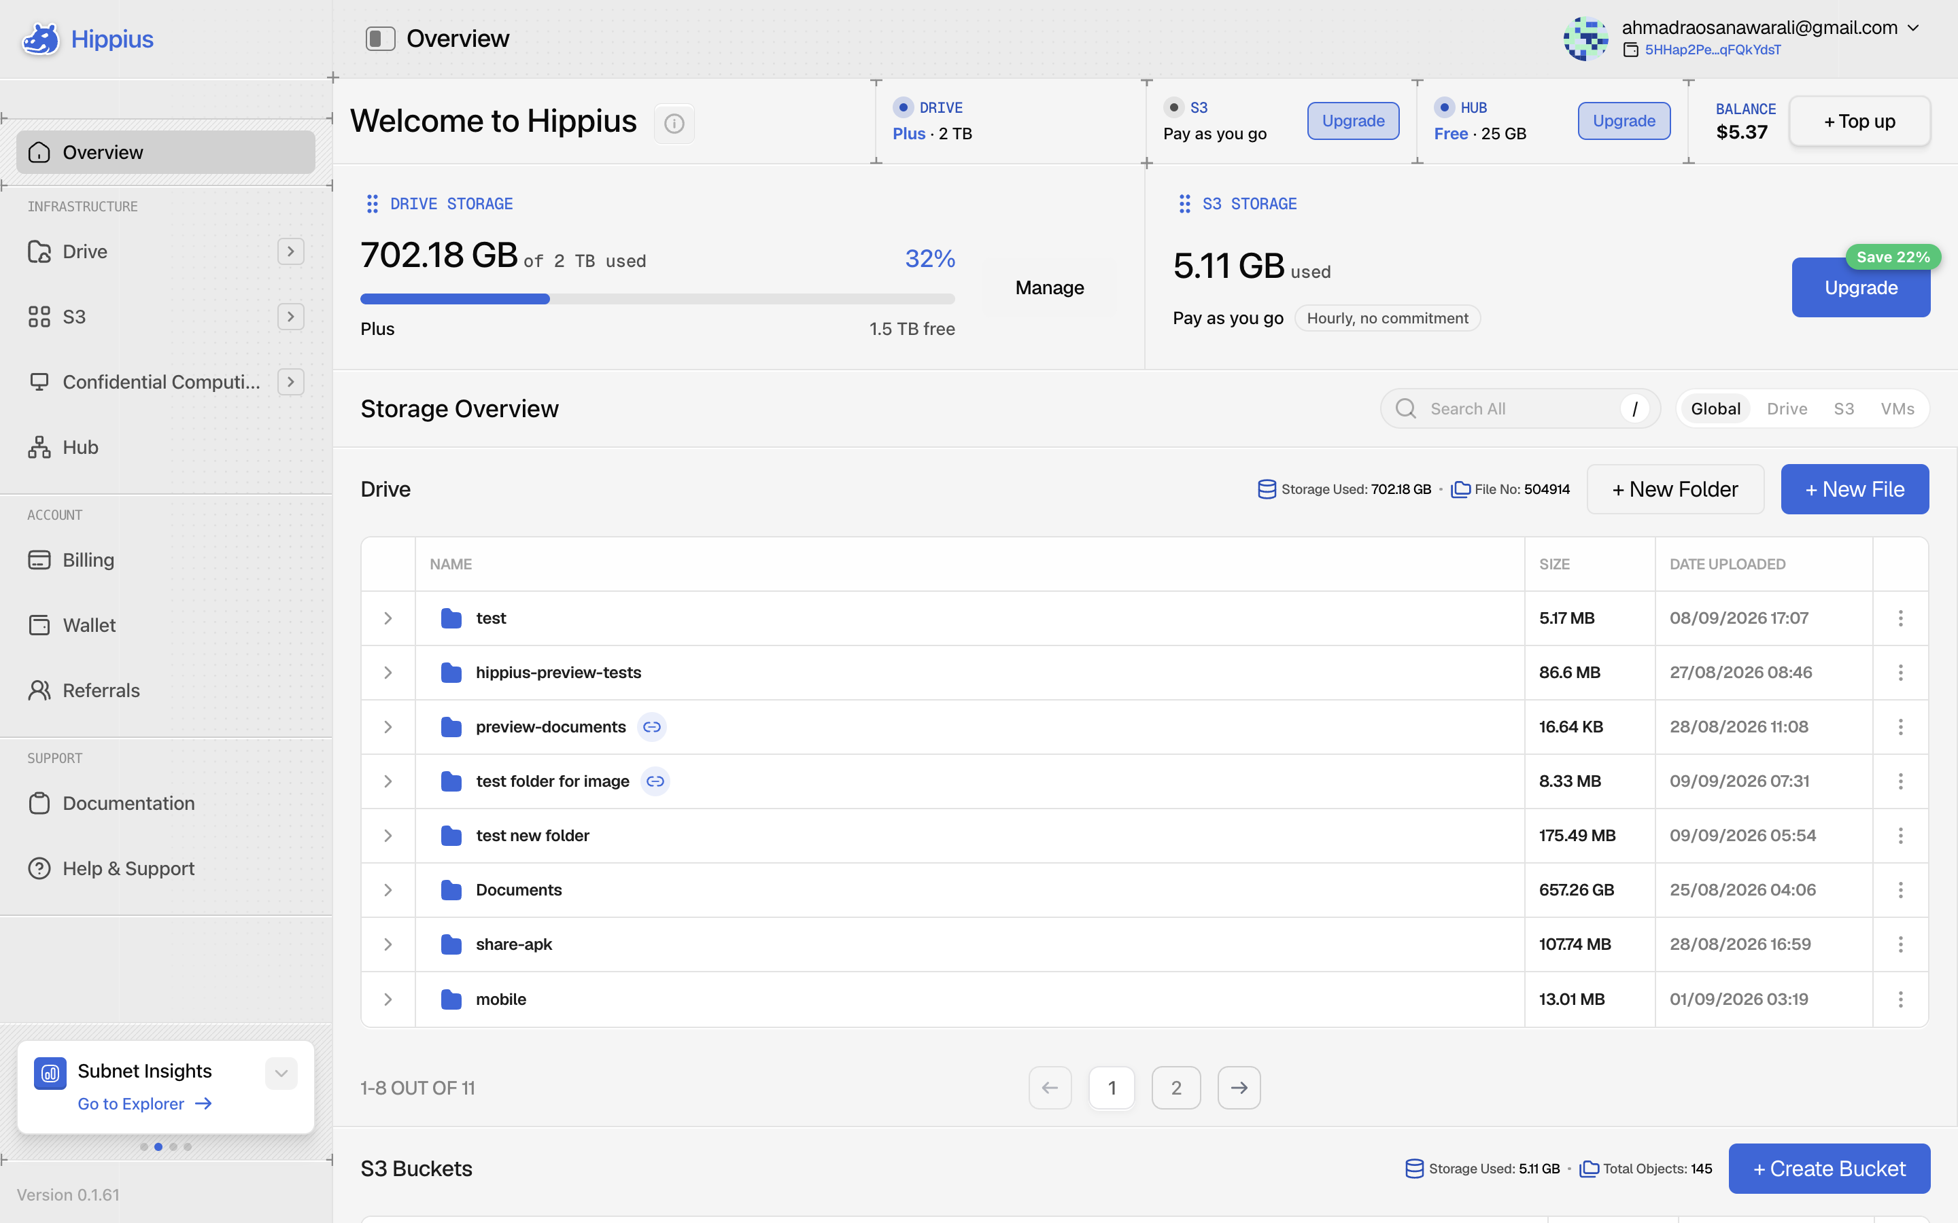This screenshot has width=1958, height=1223.
Task: Expand the Documents folder row
Action: tap(388, 890)
